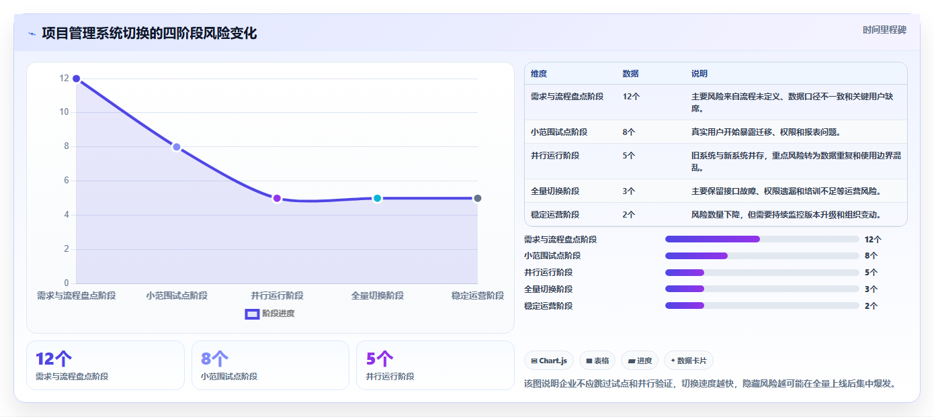This screenshot has height=417, width=934.
Task: Click x-axis label 并行运行阶段 under the chart
Action: (277, 296)
